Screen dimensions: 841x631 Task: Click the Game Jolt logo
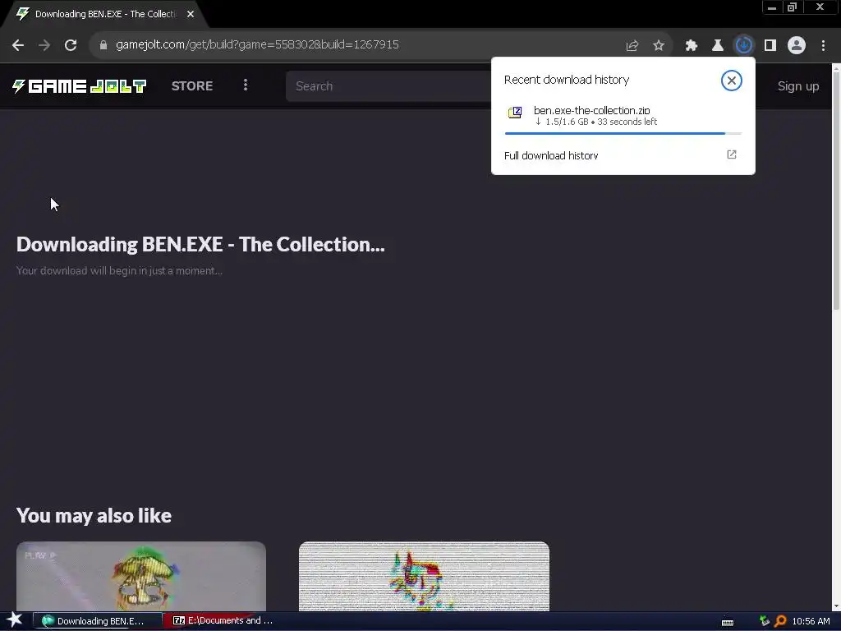click(80, 85)
